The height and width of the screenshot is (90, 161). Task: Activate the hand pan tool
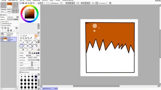pos(28,38)
